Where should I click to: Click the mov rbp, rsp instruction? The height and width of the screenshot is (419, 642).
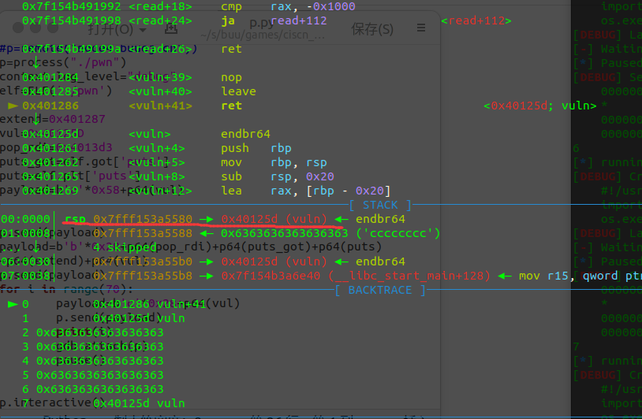click(x=274, y=162)
